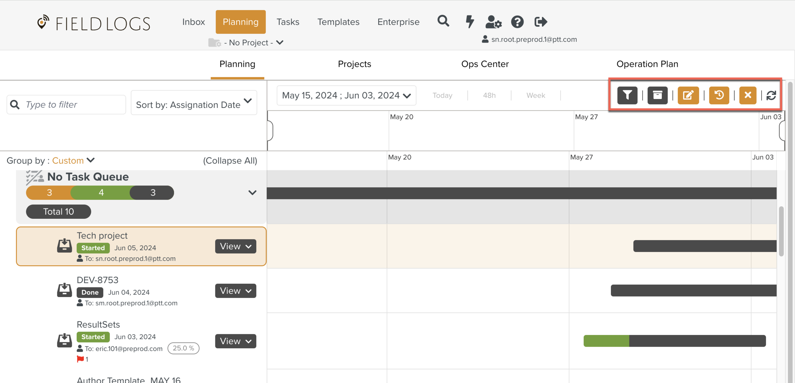Open View button for DEV-8753
Screen dimensions: 795x383
click(235, 291)
